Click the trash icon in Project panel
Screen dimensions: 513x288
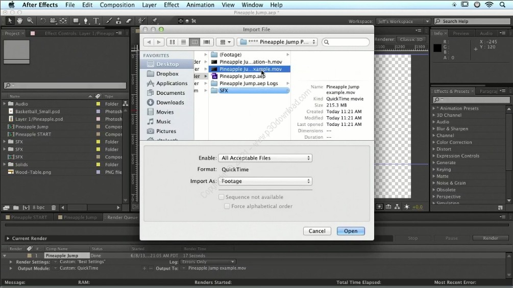pos(54,207)
